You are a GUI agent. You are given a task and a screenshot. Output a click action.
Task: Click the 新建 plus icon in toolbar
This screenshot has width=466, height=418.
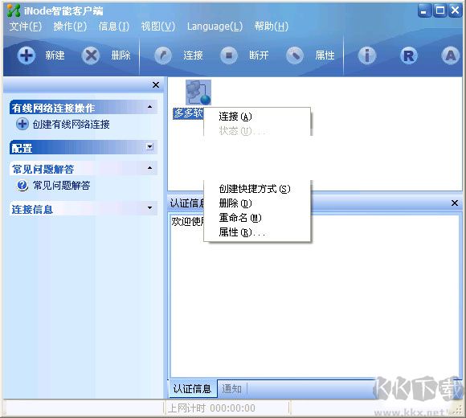(27, 55)
